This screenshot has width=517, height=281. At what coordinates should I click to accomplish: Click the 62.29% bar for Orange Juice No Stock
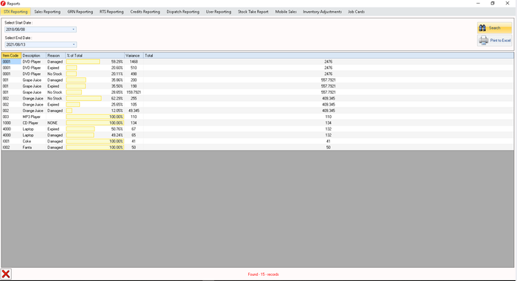pyautogui.click(x=83, y=99)
